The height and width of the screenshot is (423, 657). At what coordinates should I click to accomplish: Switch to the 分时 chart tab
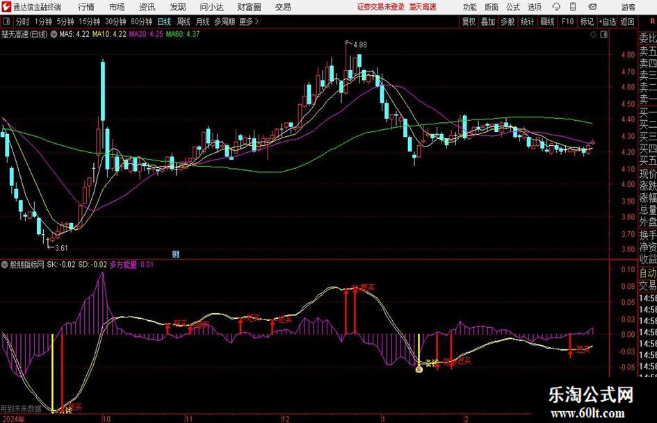tap(22, 22)
